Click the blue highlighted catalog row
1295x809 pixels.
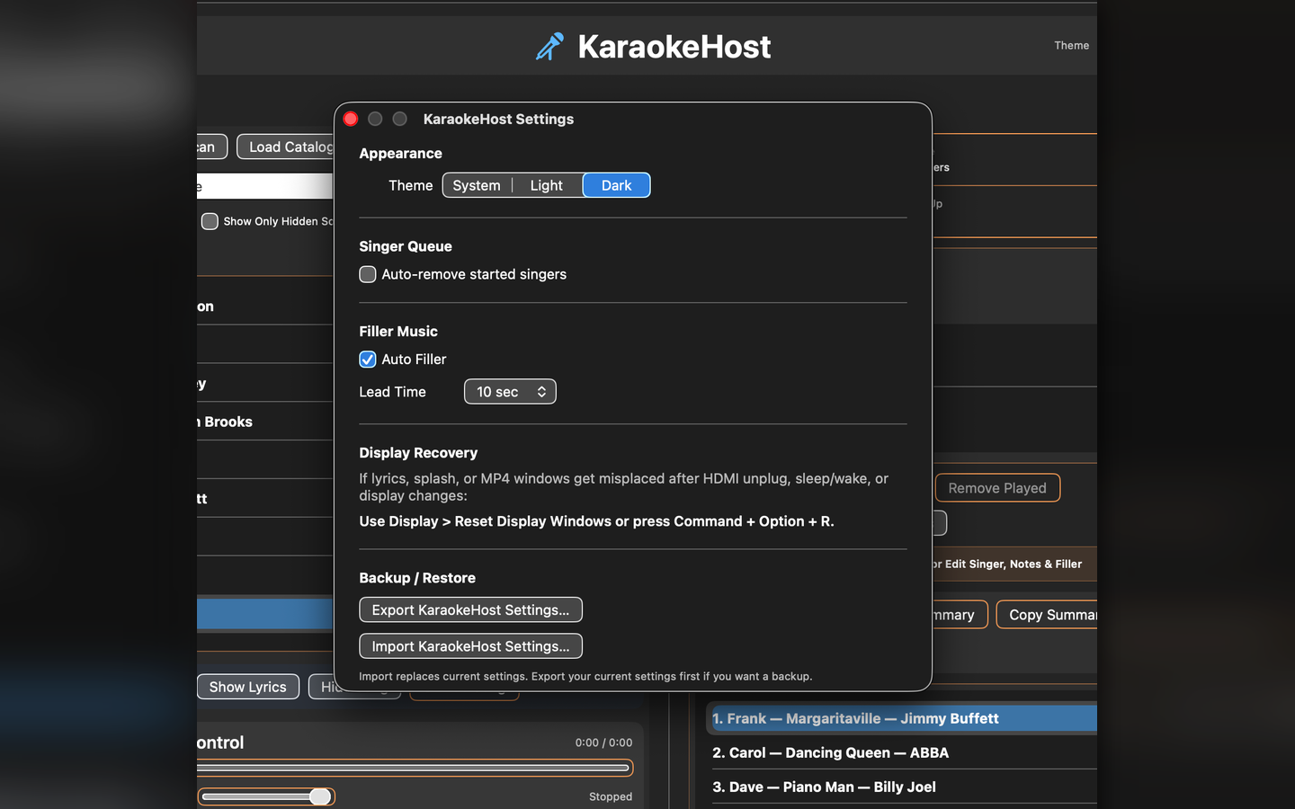(264, 614)
